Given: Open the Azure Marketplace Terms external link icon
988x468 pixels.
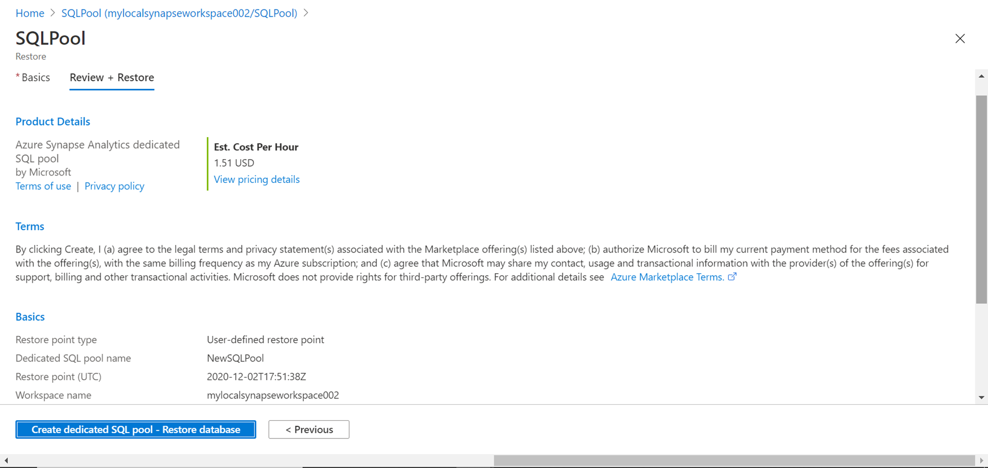Looking at the screenshot, I should coord(732,277).
